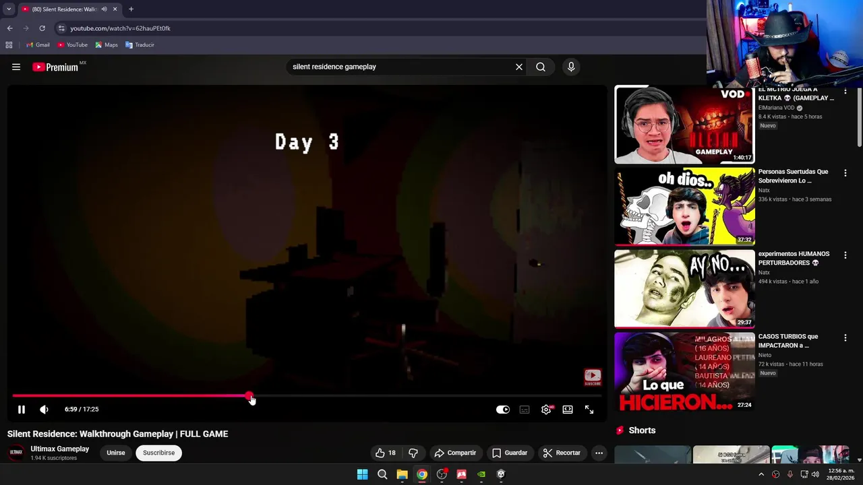863x485 pixels.
Task: Open the Ultimax Gameplay channel avatar
Action: 16,453
